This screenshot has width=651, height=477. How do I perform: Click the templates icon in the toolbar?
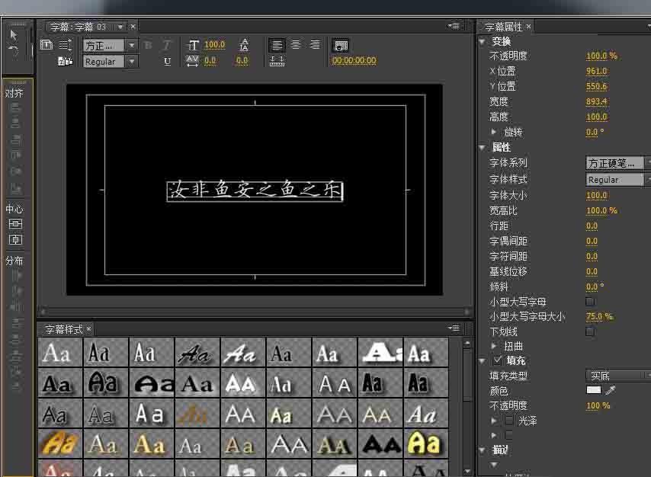(65, 61)
